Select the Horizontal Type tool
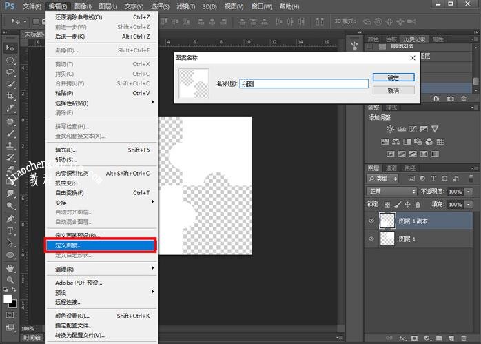481x344 pixels. 10,230
